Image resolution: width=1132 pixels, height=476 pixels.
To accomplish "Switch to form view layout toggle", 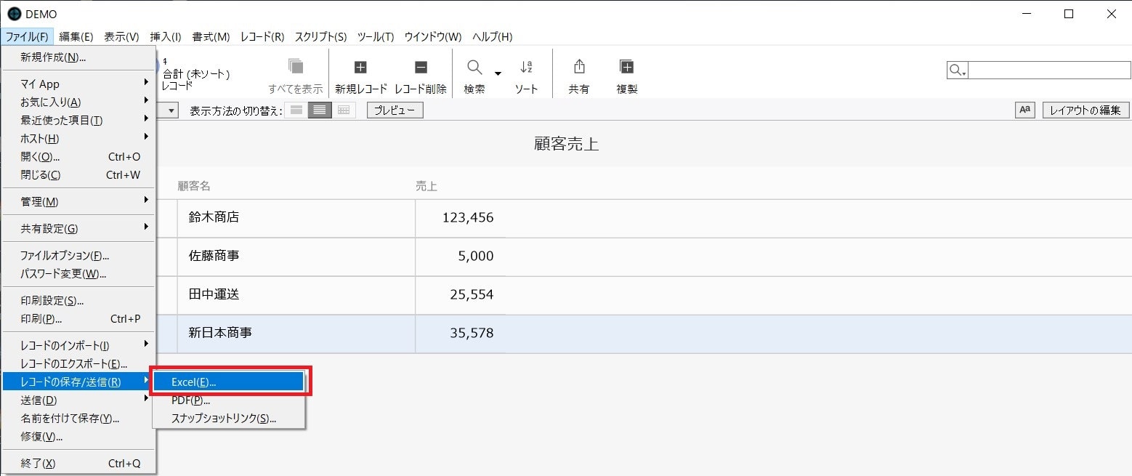I will (295, 110).
